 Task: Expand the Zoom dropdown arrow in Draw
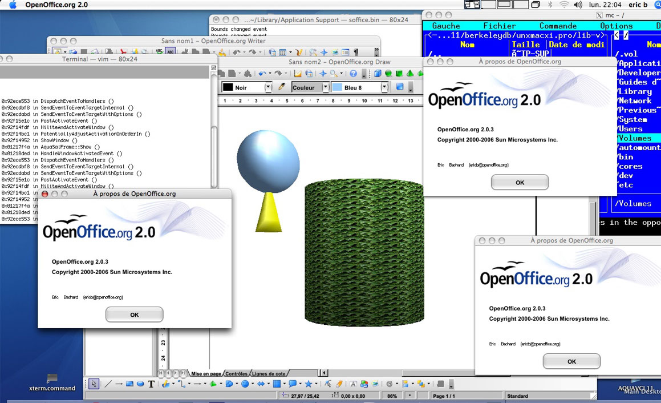pyautogui.click(x=342, y=74)
